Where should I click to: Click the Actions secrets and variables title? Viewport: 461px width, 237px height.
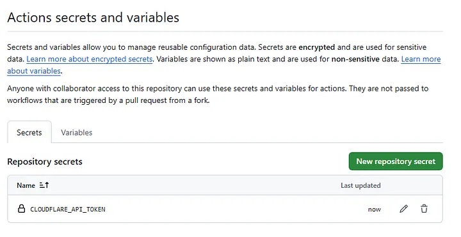(93, 18)
